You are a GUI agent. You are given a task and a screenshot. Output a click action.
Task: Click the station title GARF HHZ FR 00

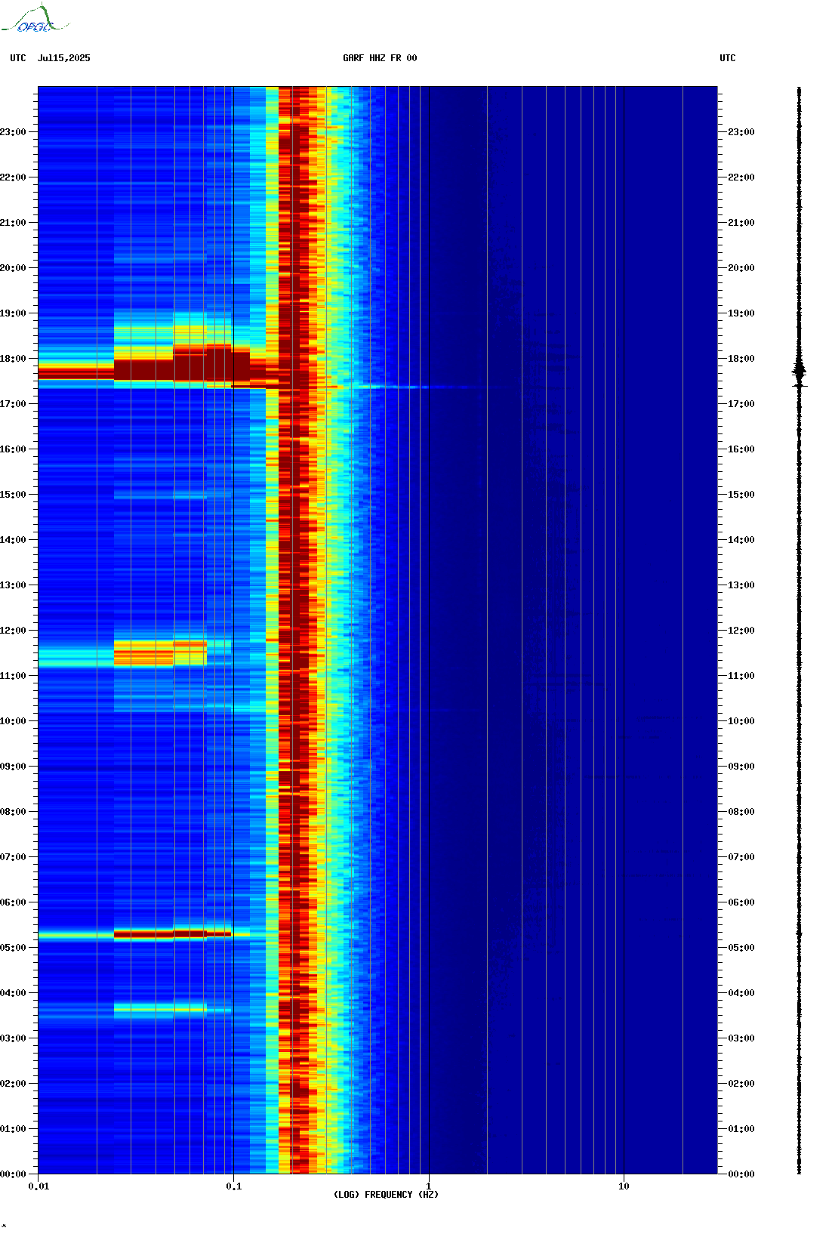[x=380, y=58]
